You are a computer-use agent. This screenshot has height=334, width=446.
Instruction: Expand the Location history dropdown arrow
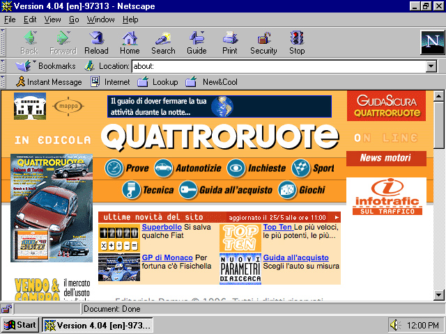pyautogui.click(x=431, y=67)
